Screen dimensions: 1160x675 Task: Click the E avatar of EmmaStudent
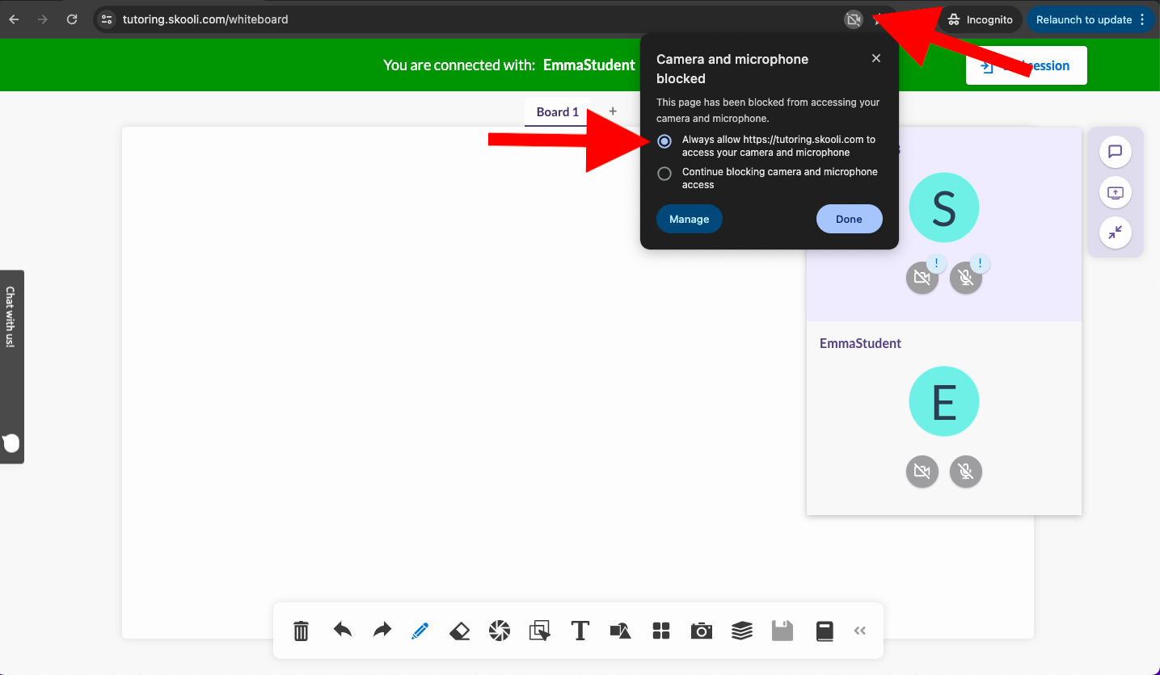tap(944, 401)
